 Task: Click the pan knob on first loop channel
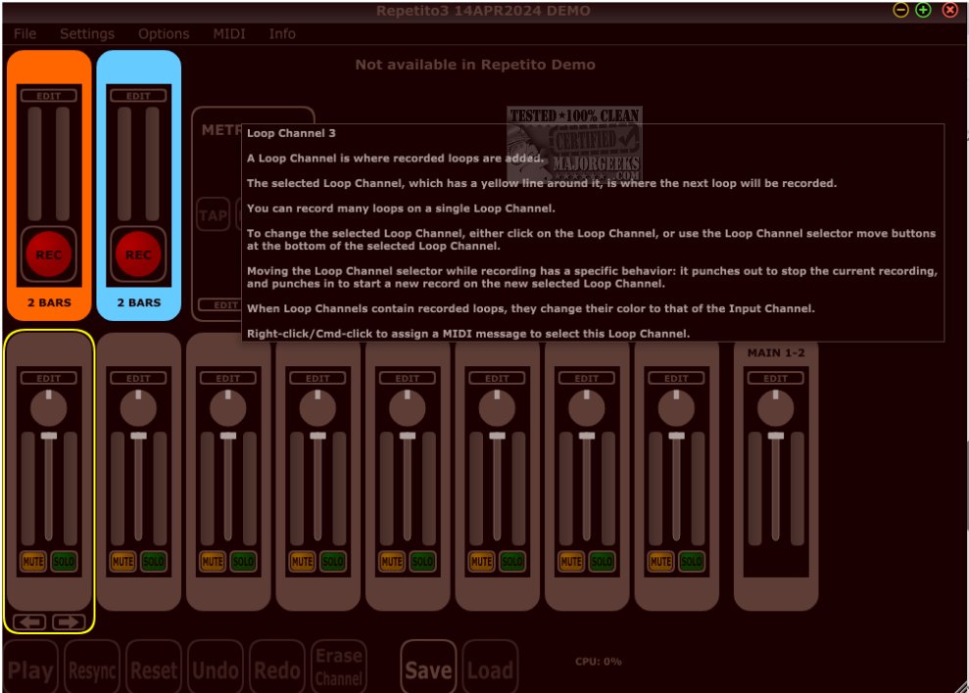click(x=49, y=407)
